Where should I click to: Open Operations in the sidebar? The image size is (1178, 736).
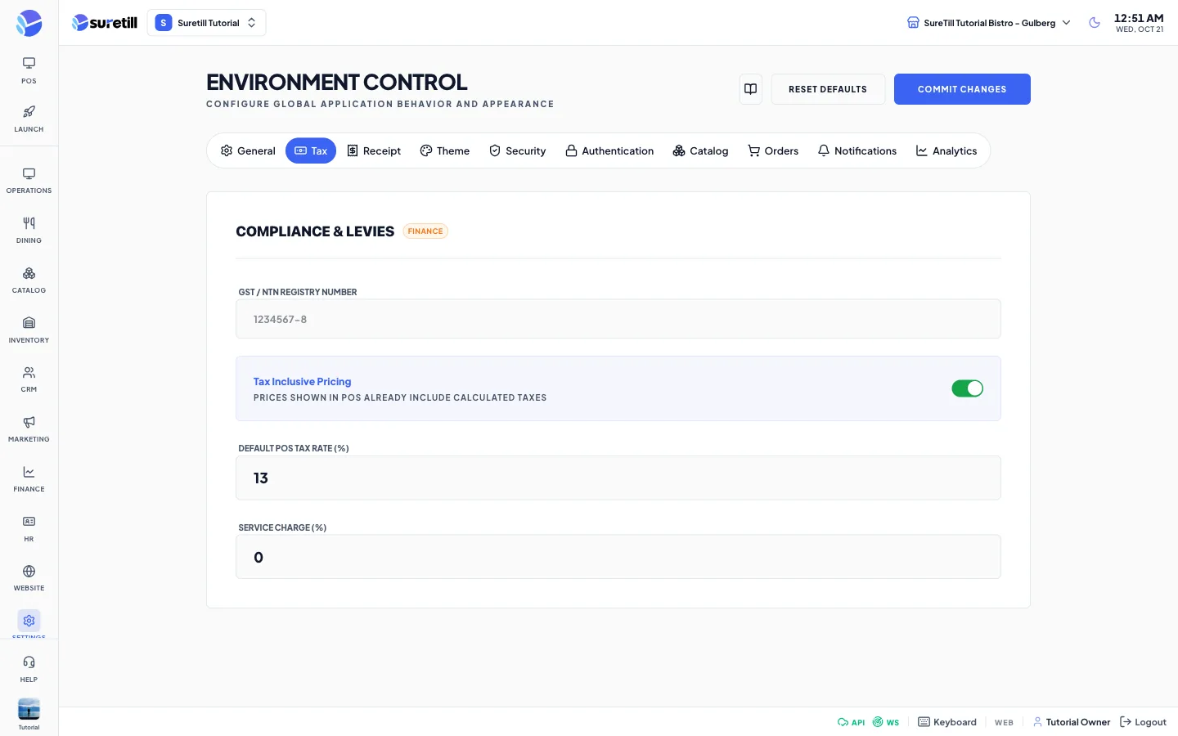29,181
